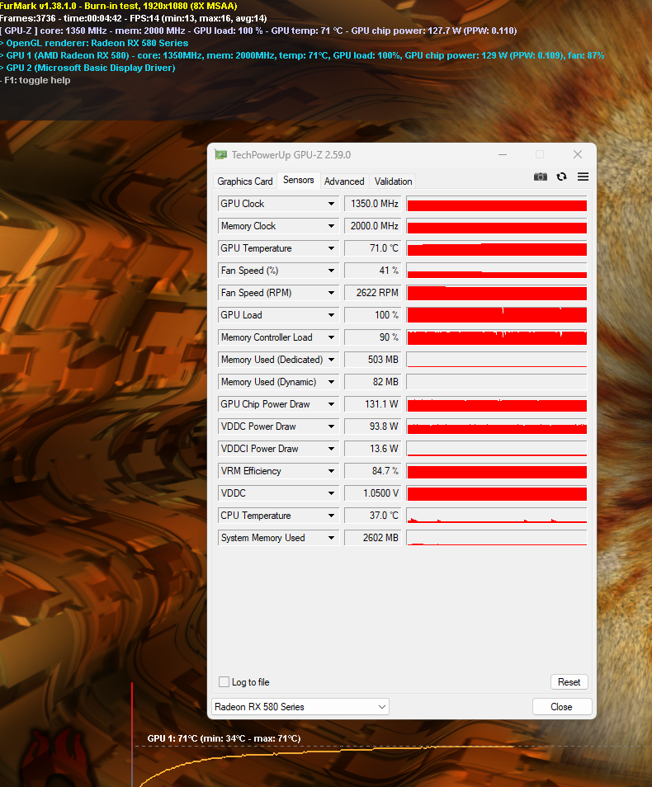Click the GPU Load value 100 %
The image size is (652, 787).
tap(373, 314)
